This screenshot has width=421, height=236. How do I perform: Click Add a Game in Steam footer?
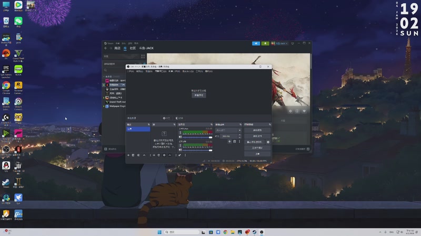[111, 149]
